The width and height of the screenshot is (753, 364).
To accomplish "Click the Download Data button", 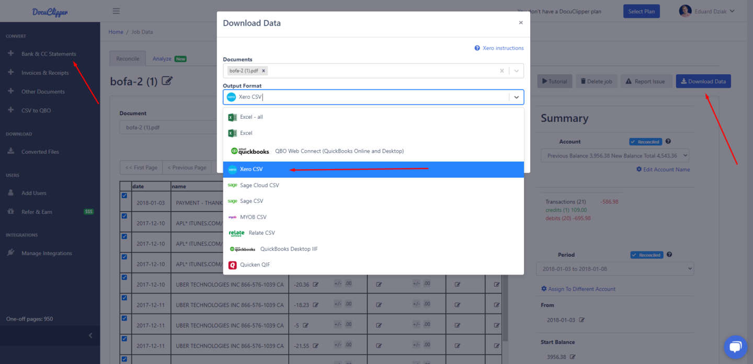I will coord(703,81).
